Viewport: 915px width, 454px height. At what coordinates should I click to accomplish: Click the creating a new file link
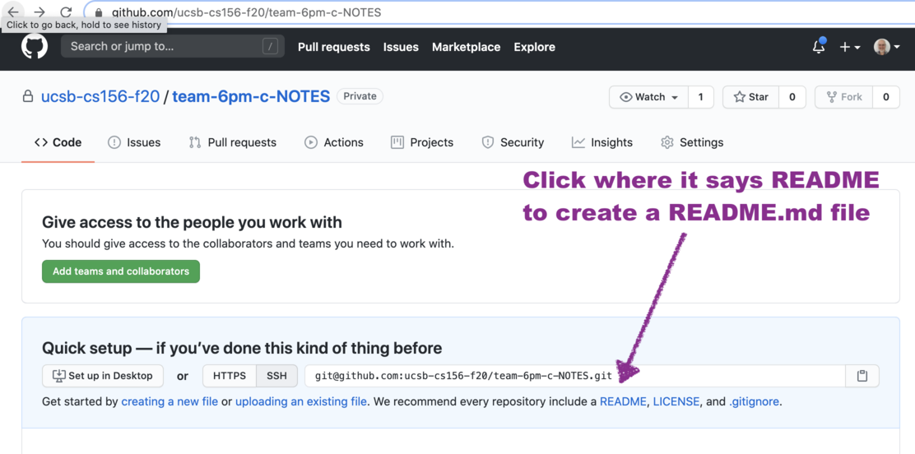tap(170, 401)
